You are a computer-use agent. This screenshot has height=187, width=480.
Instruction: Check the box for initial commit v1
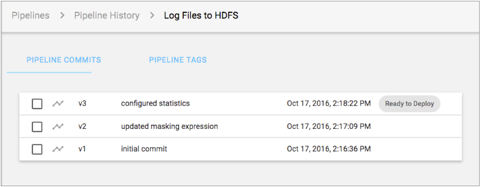click(x=37, y=149)
